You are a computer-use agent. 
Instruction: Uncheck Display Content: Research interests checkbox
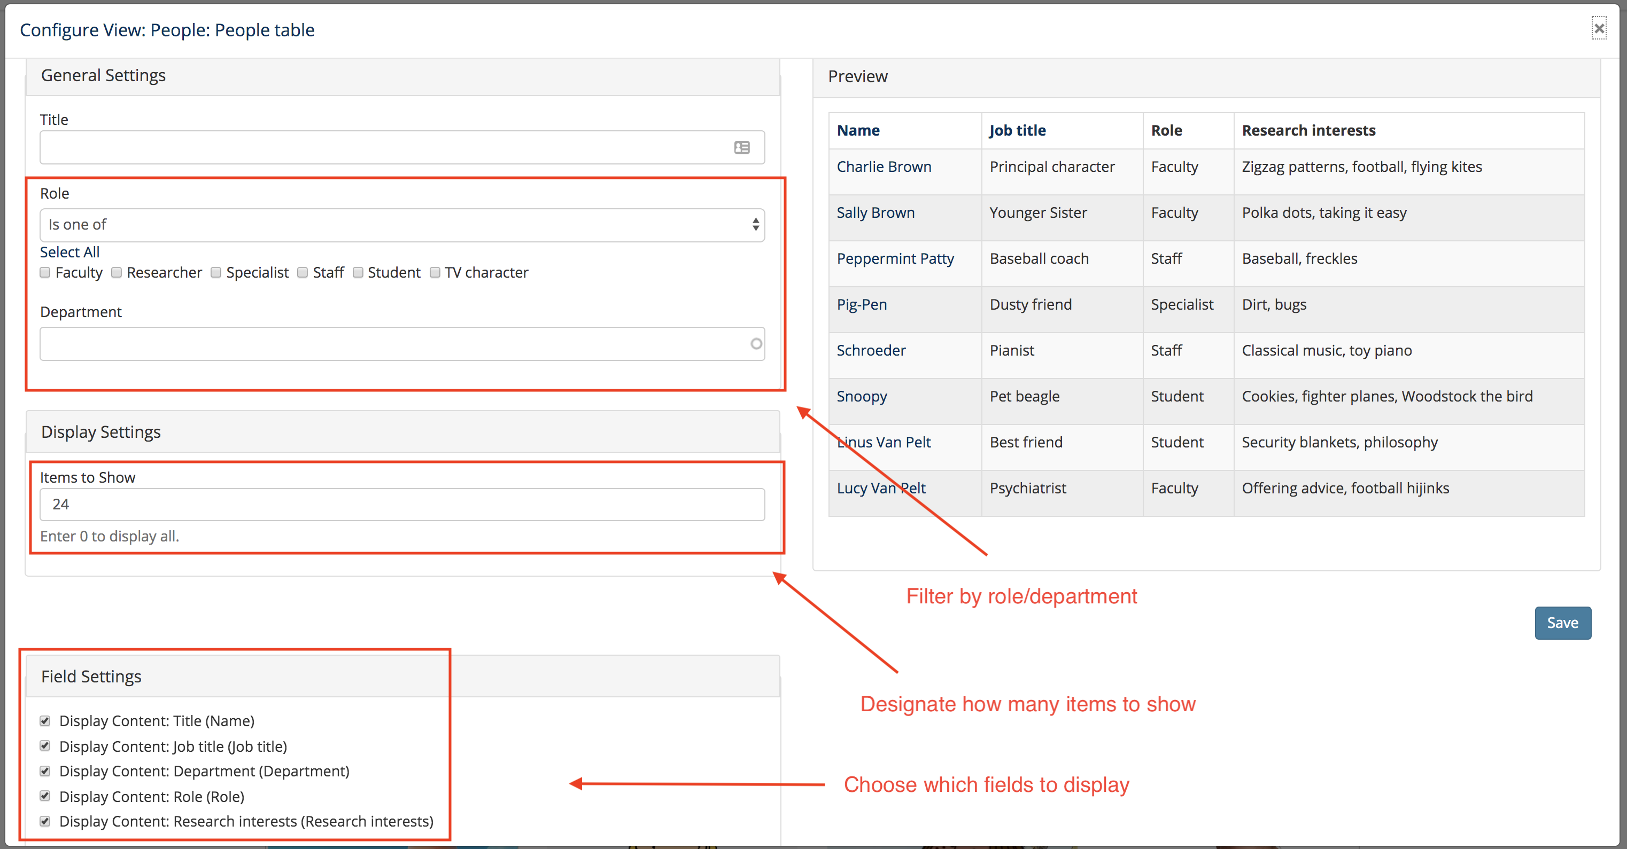(45, 821)
